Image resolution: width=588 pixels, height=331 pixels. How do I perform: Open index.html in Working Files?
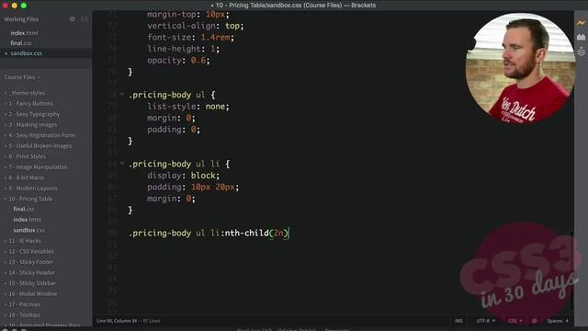pyautogui.click(x=25, y=33)
